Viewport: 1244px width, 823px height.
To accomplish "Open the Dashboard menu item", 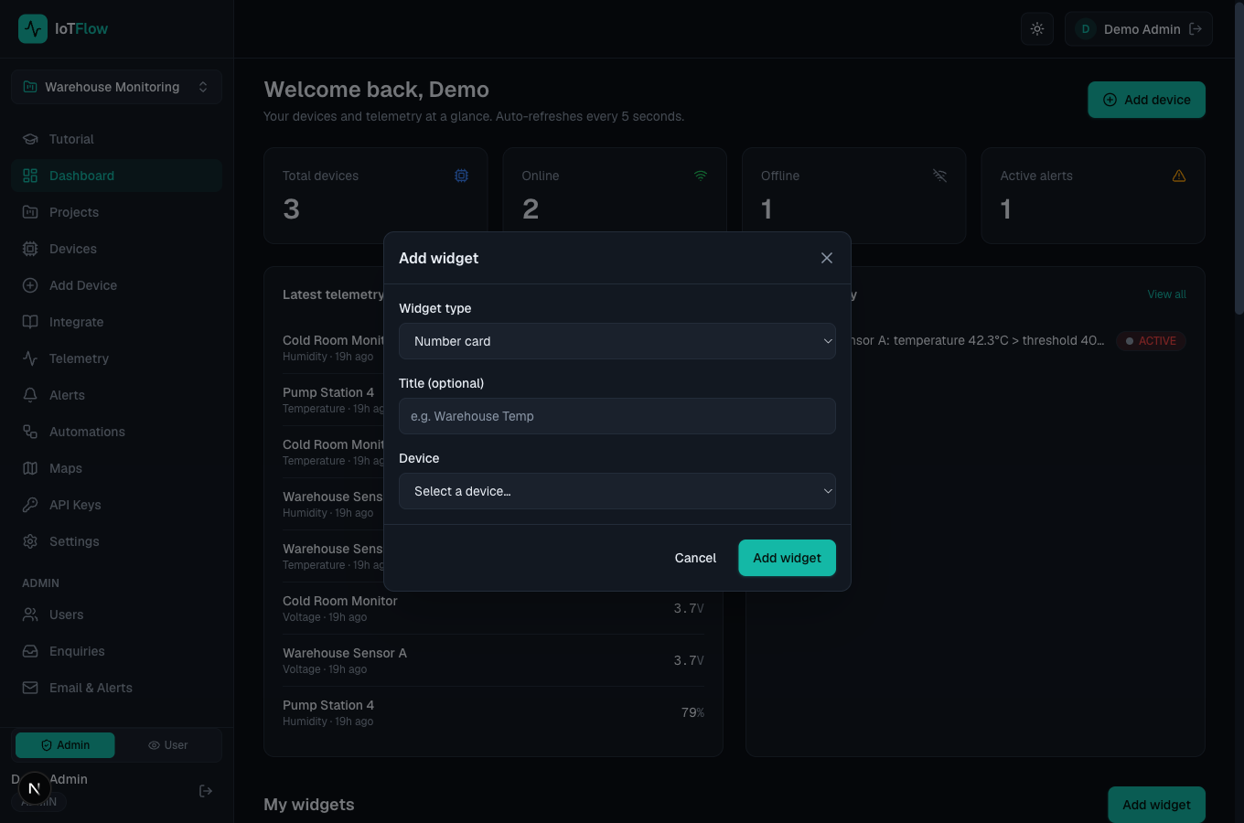I will (116, 176).
